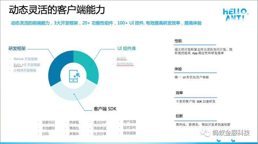Viewport: 258px width, 144px height.
Task: Click the blue subtitle about 3大开发框架
Action: [106, 23]
